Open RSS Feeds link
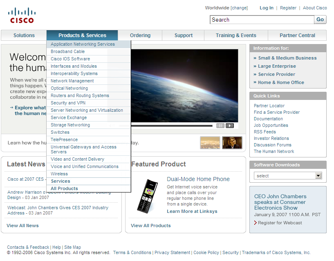 tap(265, 132)
